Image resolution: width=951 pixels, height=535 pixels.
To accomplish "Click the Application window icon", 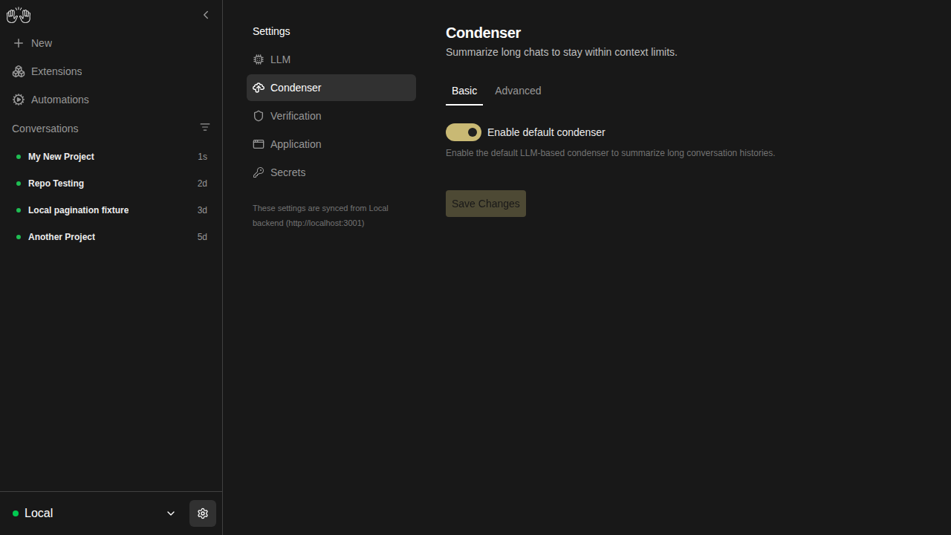I will point(259,144).
